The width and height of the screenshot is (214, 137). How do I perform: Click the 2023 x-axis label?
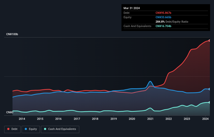point(187,119)
